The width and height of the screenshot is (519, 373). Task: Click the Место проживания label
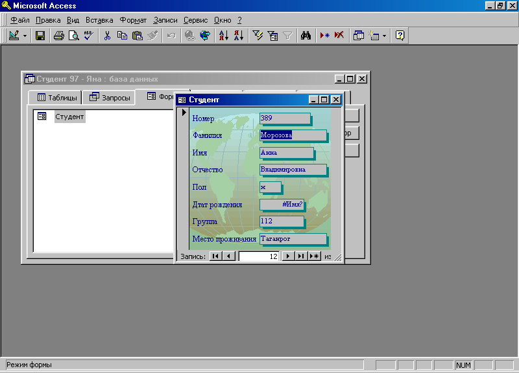[224, 239]
